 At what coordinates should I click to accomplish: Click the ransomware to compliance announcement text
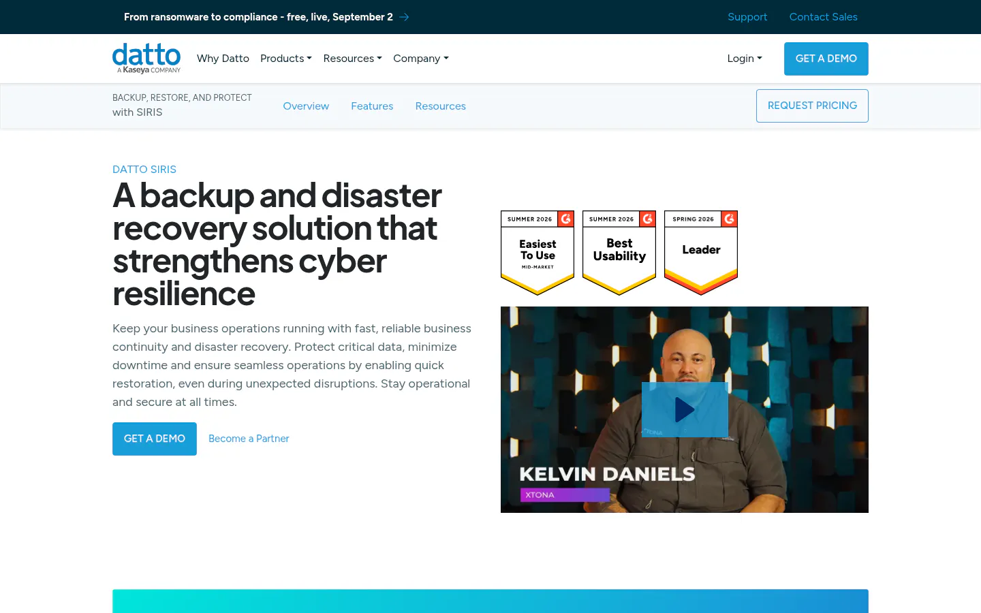pyautogui.click(x=258, y=17)
